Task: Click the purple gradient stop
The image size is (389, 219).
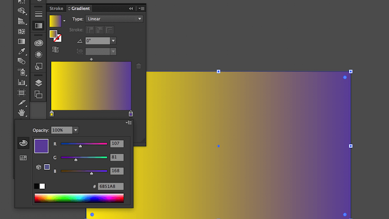Action: click(x=130, y=114)
